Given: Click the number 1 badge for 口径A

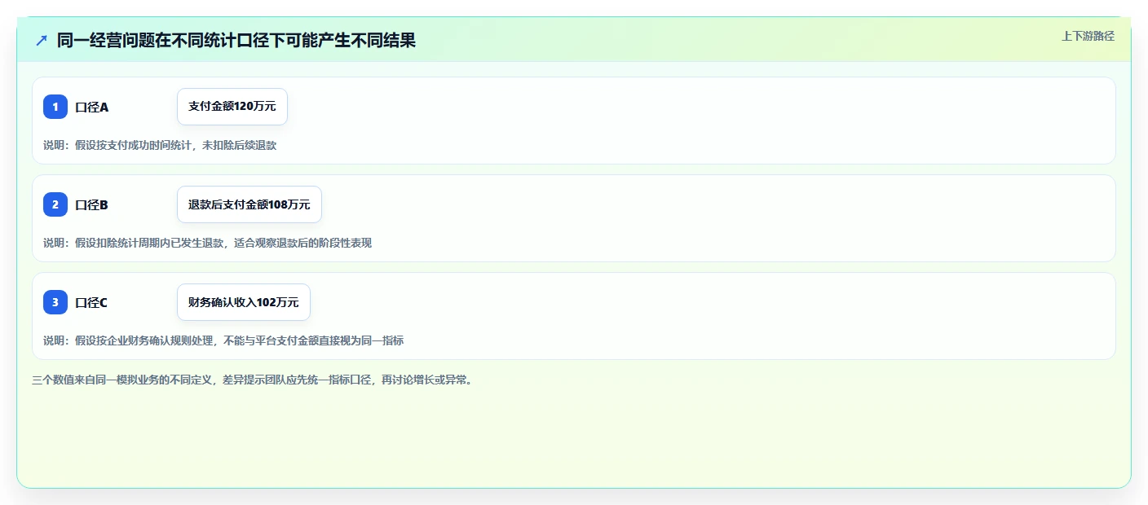Looking at the screenshot, I should coord(55,107).
